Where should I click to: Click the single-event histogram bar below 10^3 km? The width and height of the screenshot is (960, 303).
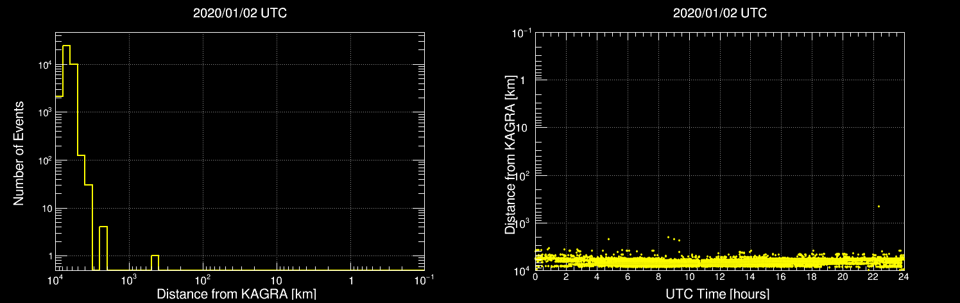pos(155,263)
